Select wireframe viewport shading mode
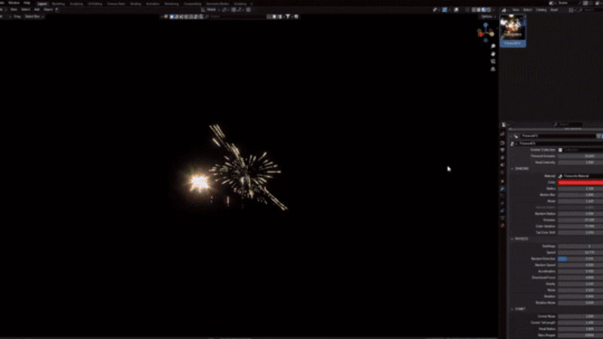Image resolution: width=603 pixels, height=339 pixels. 474,10
